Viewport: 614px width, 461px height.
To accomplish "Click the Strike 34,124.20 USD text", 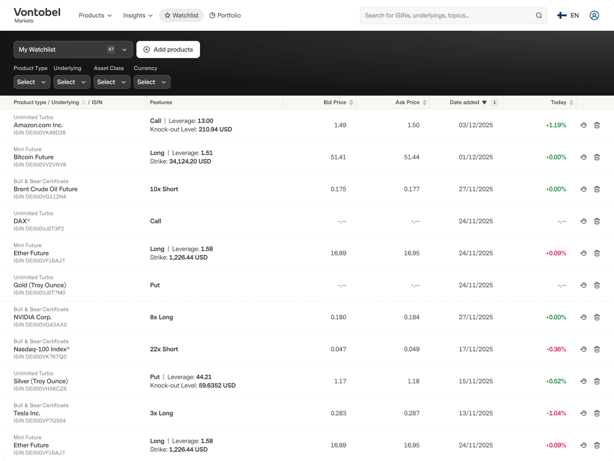I will tap(181, 162).
